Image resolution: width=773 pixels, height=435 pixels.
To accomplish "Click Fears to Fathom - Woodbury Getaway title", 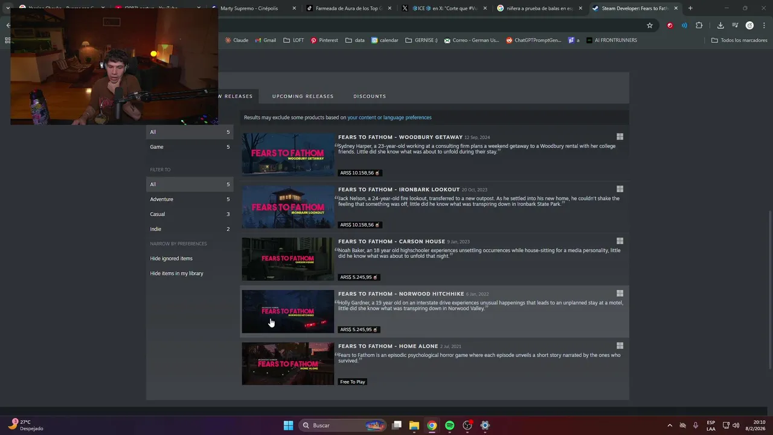I will [400, 137].
